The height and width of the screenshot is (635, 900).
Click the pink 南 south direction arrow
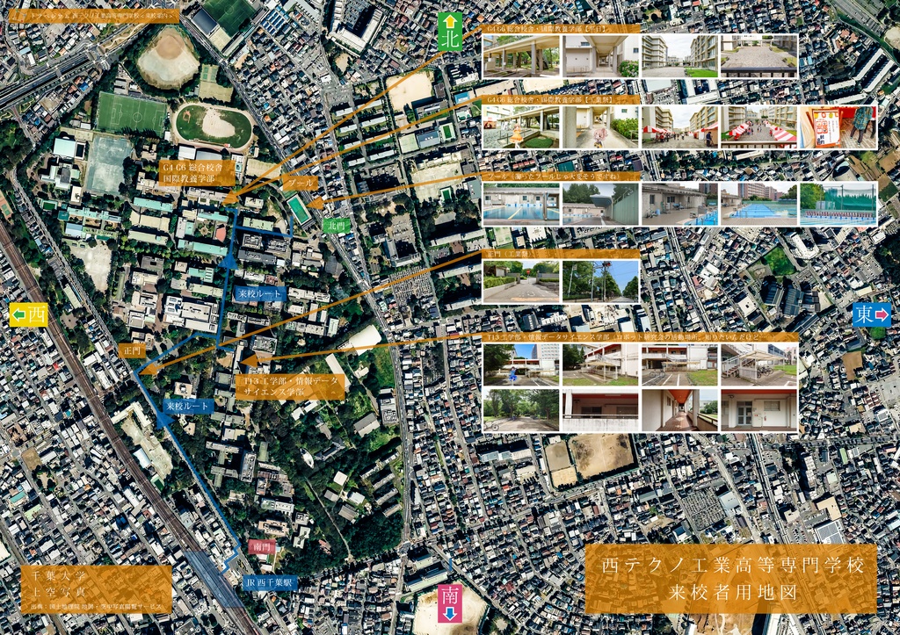click(451, 602)
